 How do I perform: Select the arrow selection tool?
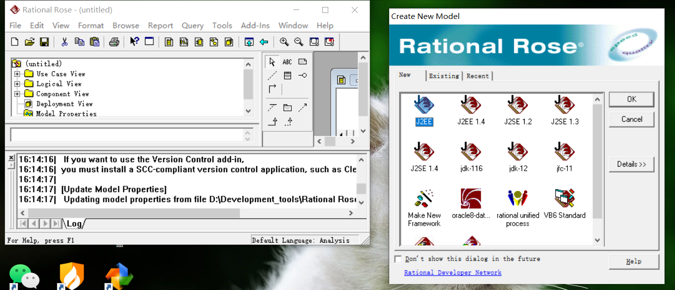271,61
